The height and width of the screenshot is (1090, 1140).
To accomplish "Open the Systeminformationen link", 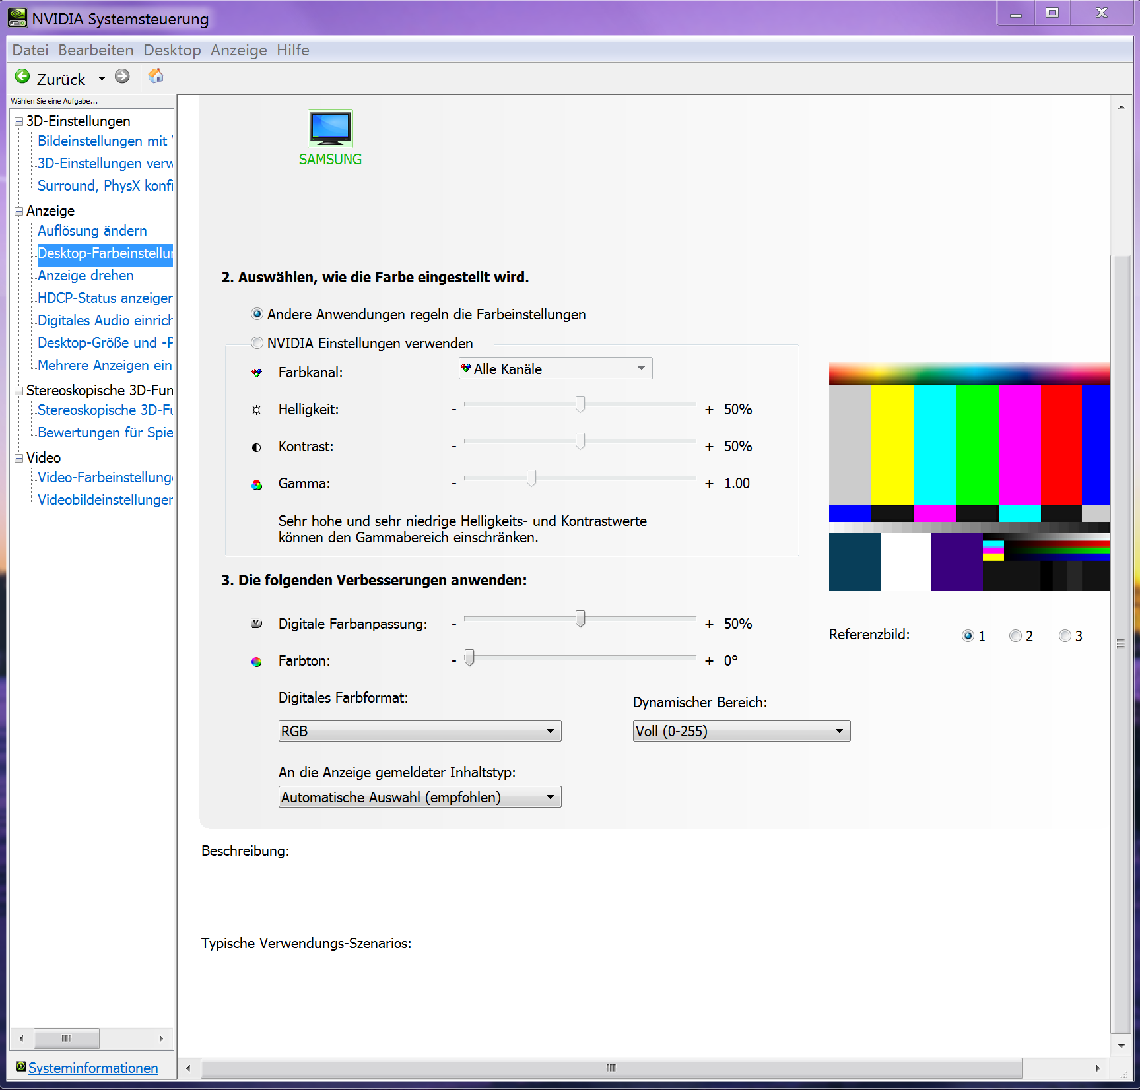I will [93, 1068].
